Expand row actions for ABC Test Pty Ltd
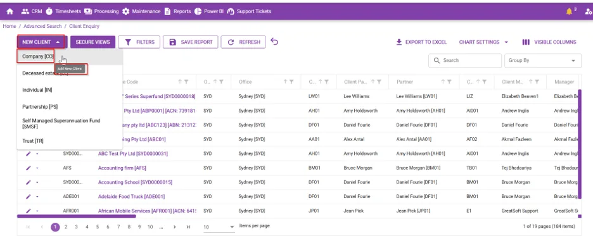This screenshot has height=236, width=593. (x=37, y=154)
